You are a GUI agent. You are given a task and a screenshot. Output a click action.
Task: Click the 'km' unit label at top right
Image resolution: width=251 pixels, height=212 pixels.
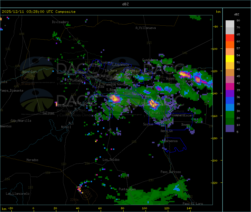[x=218, y=12]
